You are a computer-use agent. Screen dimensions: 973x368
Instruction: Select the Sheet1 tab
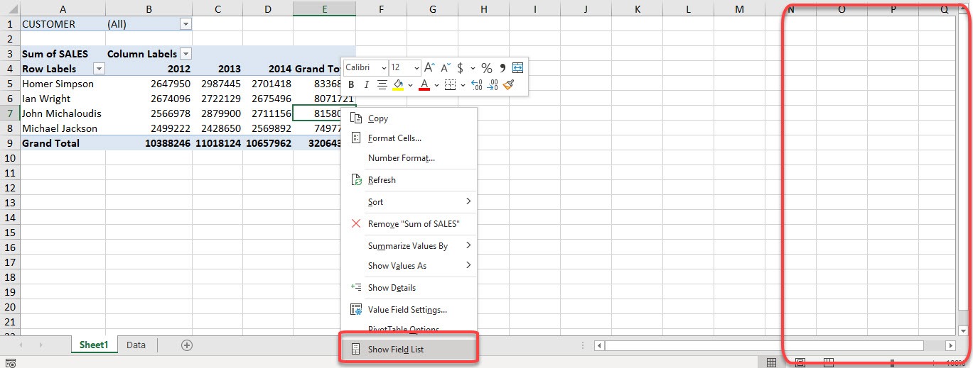(94, 345)
